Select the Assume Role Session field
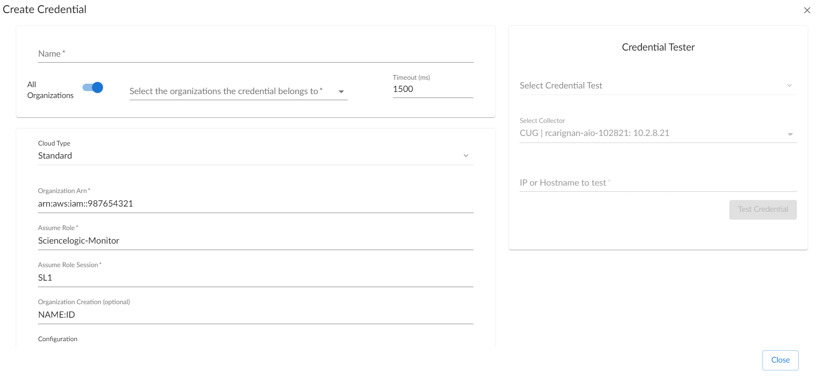The image size is (817, 380). (x=255, y=278)
